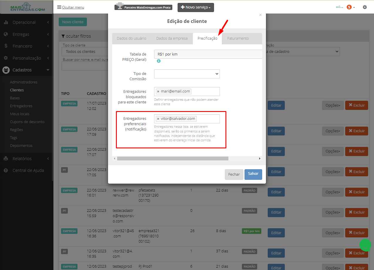The image size is (374, 270).
Task: Click the Cadastros users icon in sidebar
Action: pos(6,70)
